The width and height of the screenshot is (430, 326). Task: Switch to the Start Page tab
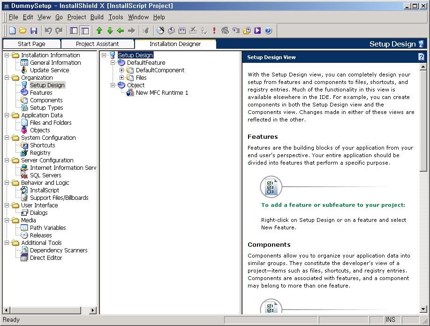coord(31,44)
